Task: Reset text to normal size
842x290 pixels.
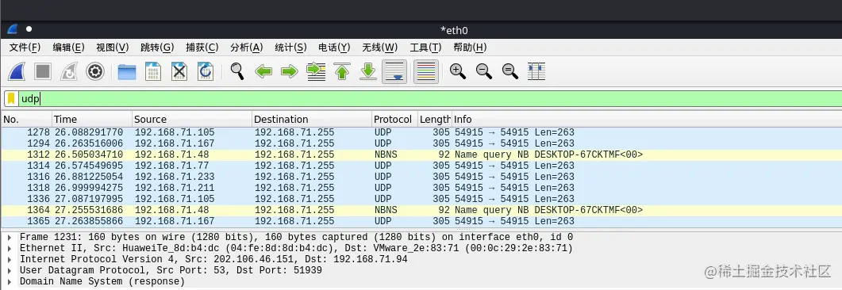Action: click(x=509, y=71)
